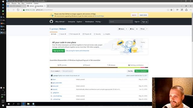
Task: Expand the Explore dropdown menu
Action: (80, 22)
